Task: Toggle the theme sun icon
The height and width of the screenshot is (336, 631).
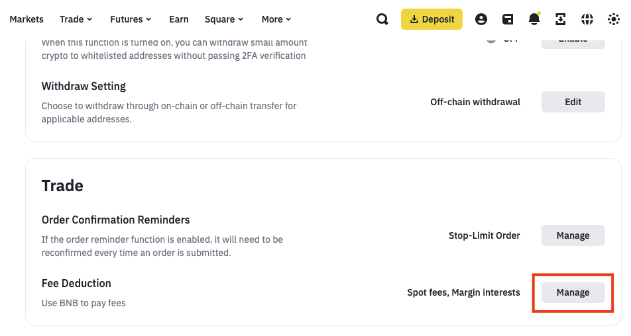Action: [614, 19]
